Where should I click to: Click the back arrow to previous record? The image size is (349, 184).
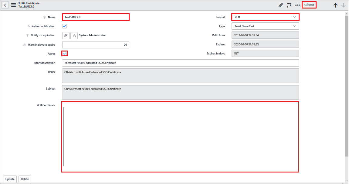[5, 5]
